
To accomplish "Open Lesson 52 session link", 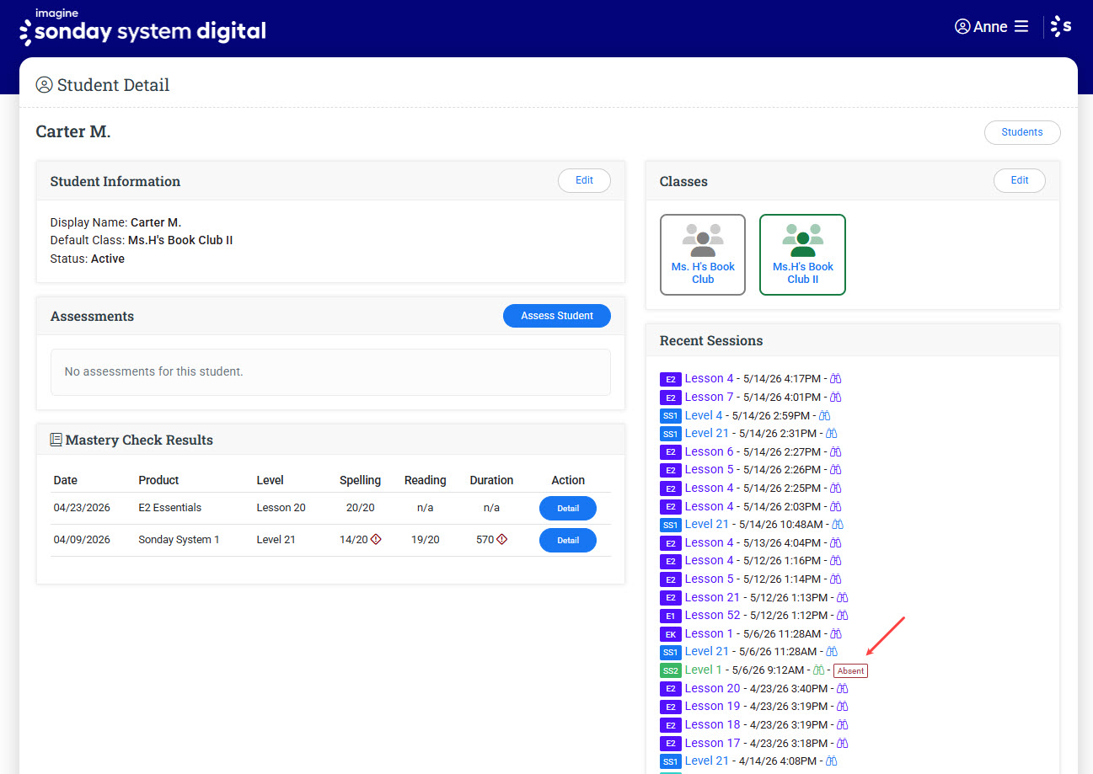I will point(712,615).
